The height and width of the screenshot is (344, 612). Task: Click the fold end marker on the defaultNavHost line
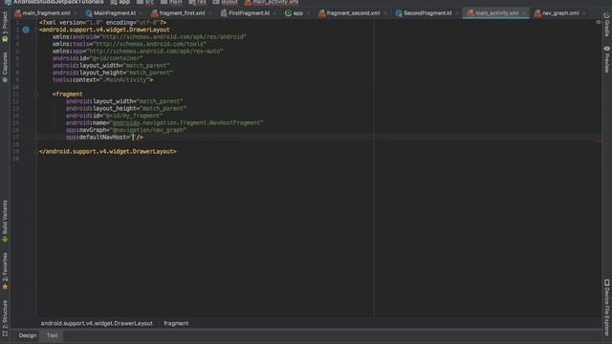coord(36,138)
